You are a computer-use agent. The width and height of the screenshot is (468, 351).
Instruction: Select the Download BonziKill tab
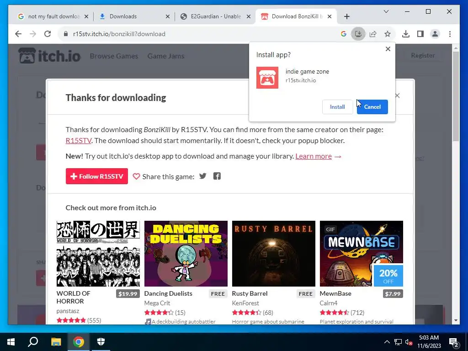pos(293,16)
